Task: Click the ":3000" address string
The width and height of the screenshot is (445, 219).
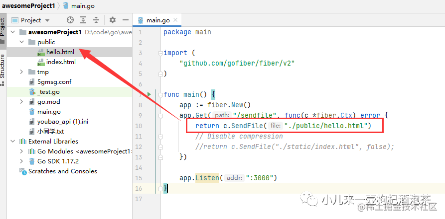Action: click(x=259, y=178)
